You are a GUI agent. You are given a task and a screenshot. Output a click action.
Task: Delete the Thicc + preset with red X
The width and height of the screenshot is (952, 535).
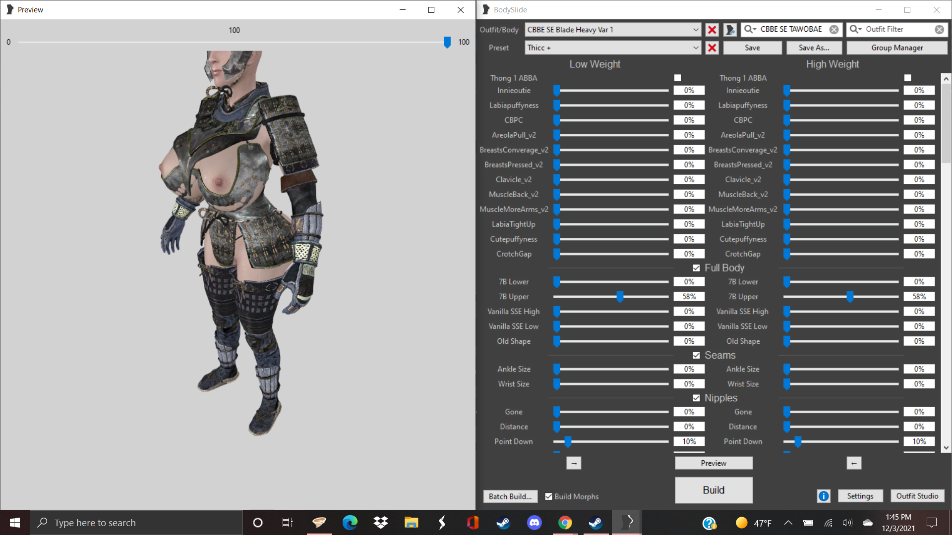click(x=712, y=48)
